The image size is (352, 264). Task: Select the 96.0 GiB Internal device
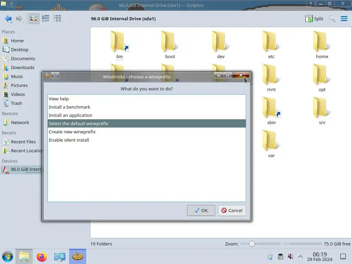(21, 169)
